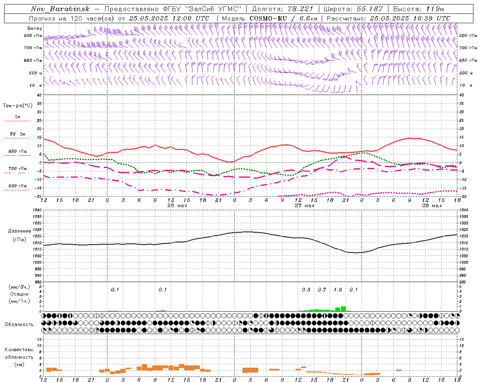
Task: Click the 'Рассчитано: 25.05.2025 16:39 UTC' timestamp
Action: pos(388,18)
